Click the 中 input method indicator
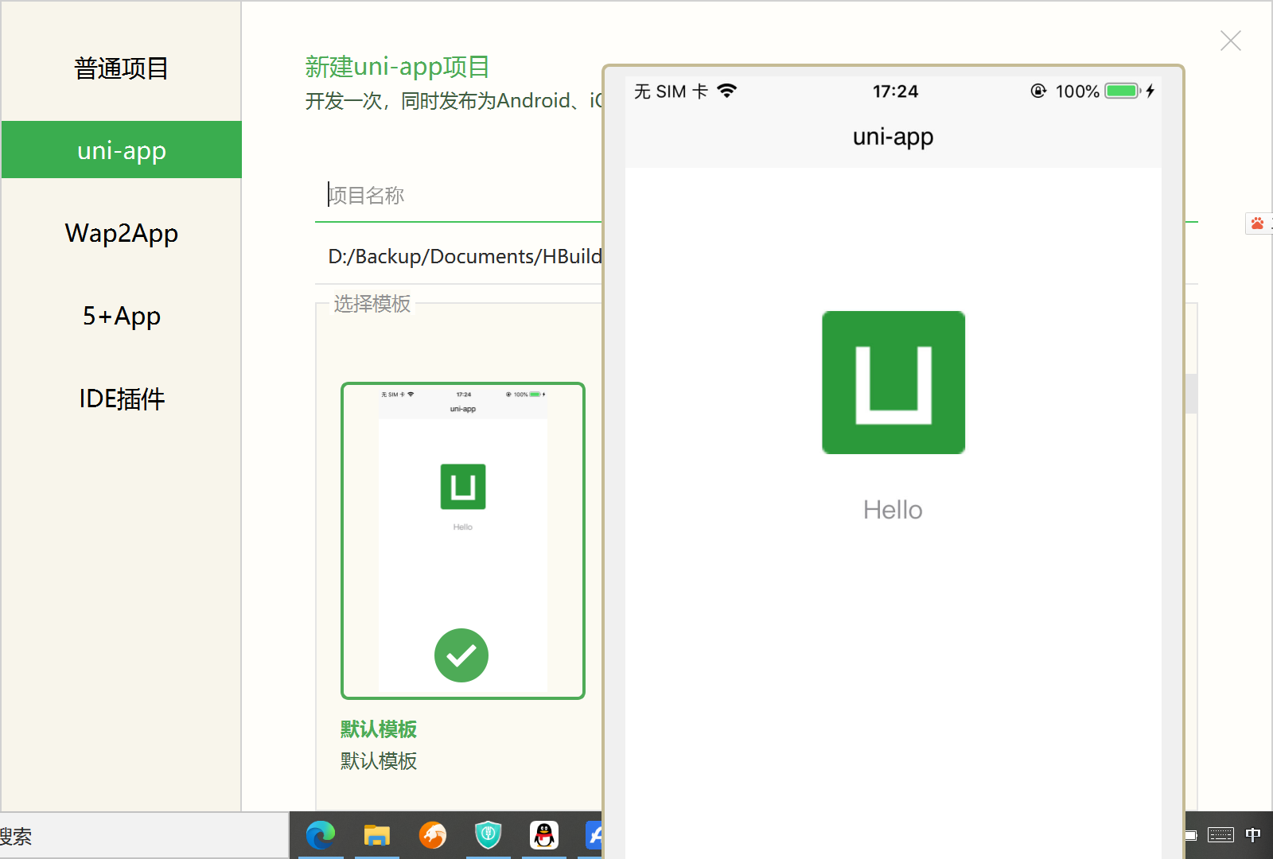The image size is (1273, 859). click(1253, 835)
